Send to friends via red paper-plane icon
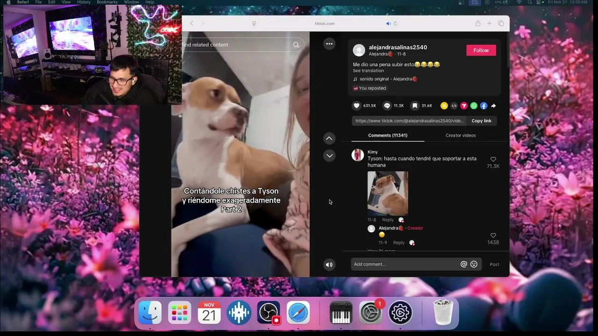 coord(464,106)
